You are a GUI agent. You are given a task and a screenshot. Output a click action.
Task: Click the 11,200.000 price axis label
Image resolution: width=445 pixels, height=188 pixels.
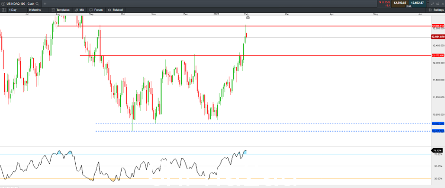438,97
